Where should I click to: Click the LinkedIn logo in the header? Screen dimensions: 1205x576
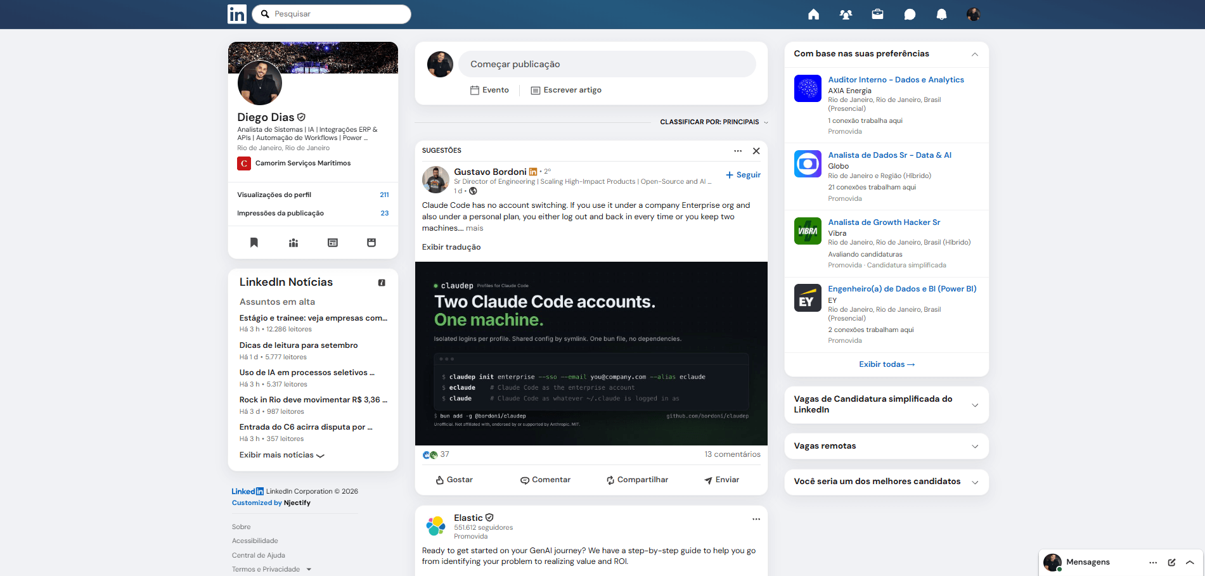pyautogui.click(x=236, y=14)
